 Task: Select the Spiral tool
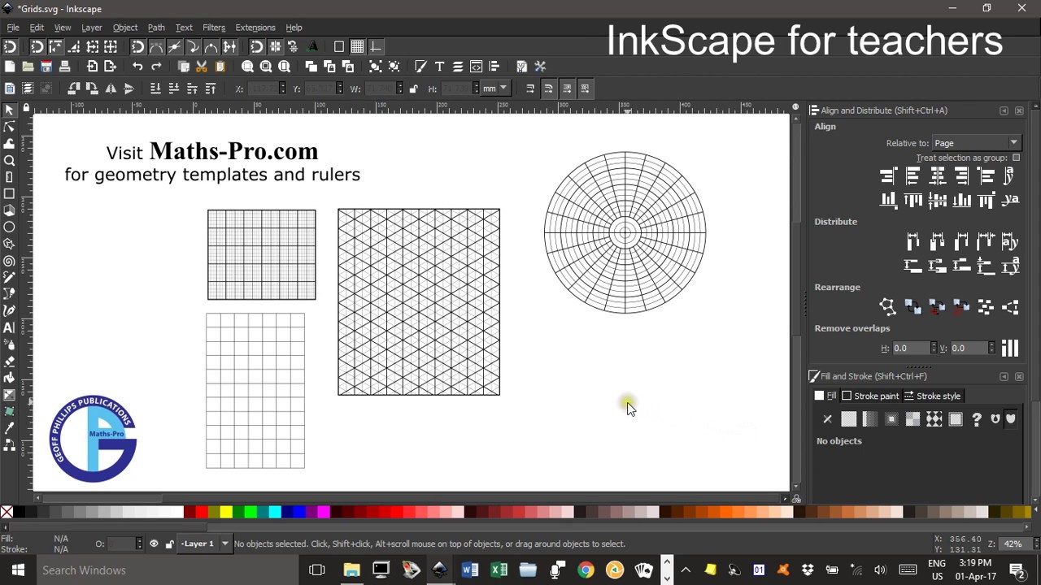click(9, 261)
